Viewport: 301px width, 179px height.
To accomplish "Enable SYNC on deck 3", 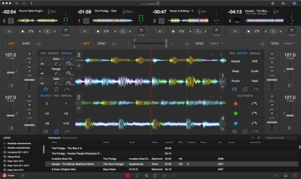I will (x=26, y=43).
